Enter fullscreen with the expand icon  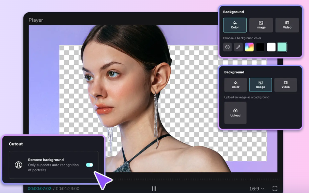coord(275,189)
